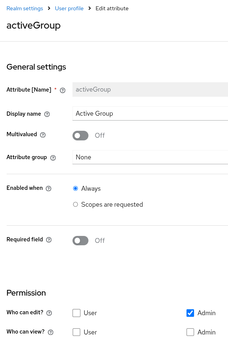Click help icon for Who can view?
Screen dimensions: 228x345
(x=51, y=332)
